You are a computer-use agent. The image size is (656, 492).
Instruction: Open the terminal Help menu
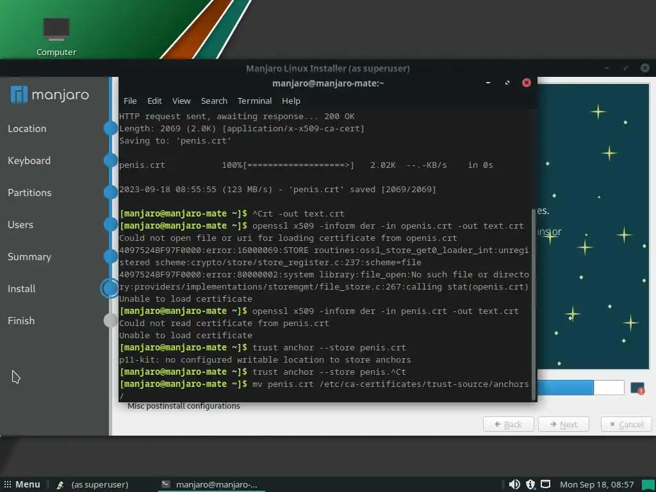click(291, 101)
